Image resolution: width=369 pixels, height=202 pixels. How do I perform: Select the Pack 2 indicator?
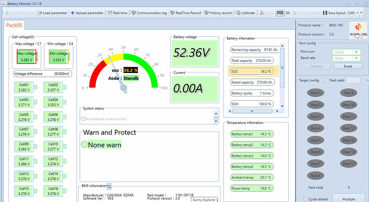pyautogui.click(x=316, y=104)
